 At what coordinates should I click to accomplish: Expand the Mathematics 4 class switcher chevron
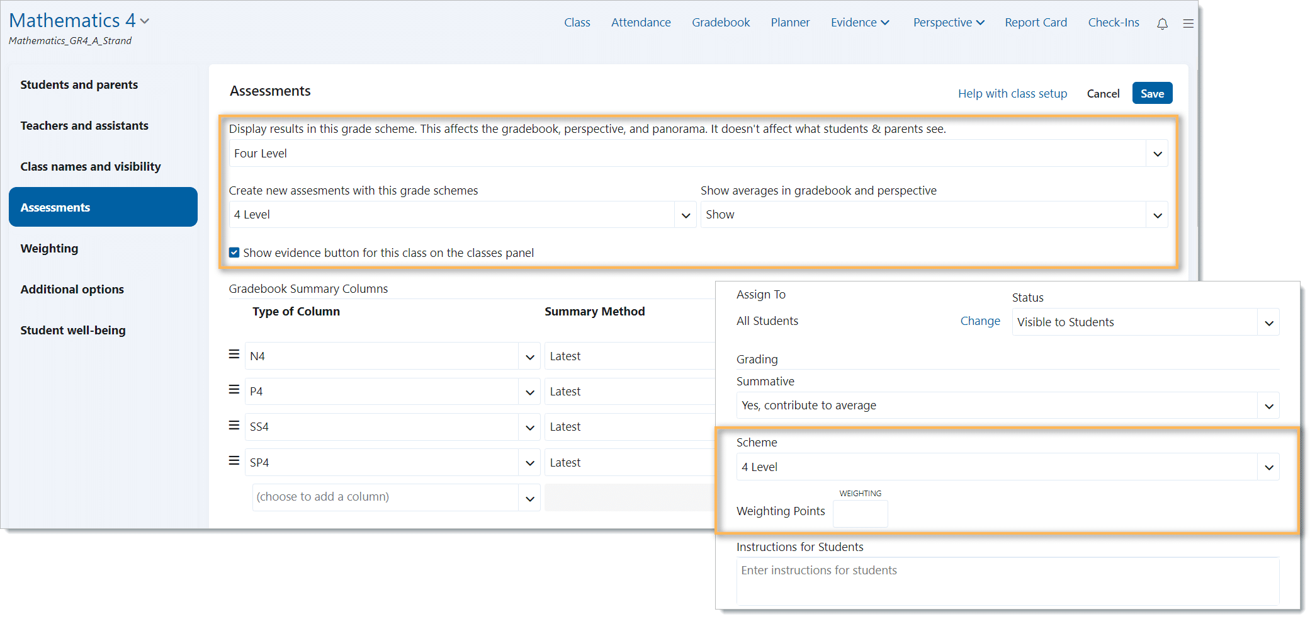pyautogui.click(x=145, y=21)
